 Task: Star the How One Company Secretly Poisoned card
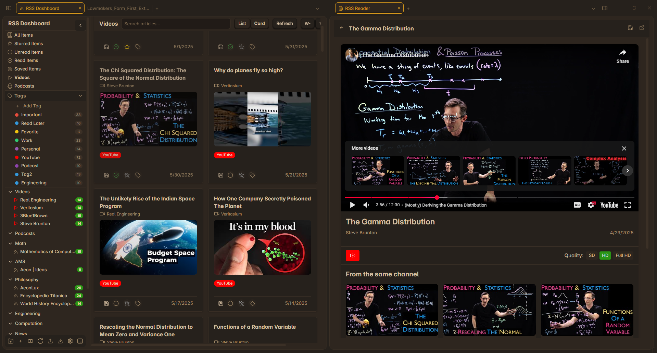click(x=241, y=303)
